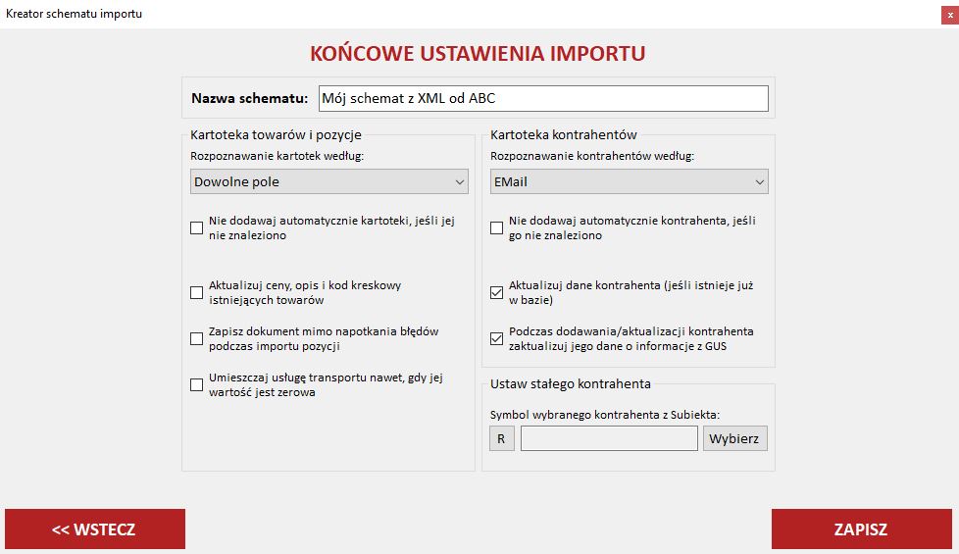The image size is (959, 554).
Task: Enable 'Umieszczaj usługę transportu' checkbox
Action: pos(197,384)
